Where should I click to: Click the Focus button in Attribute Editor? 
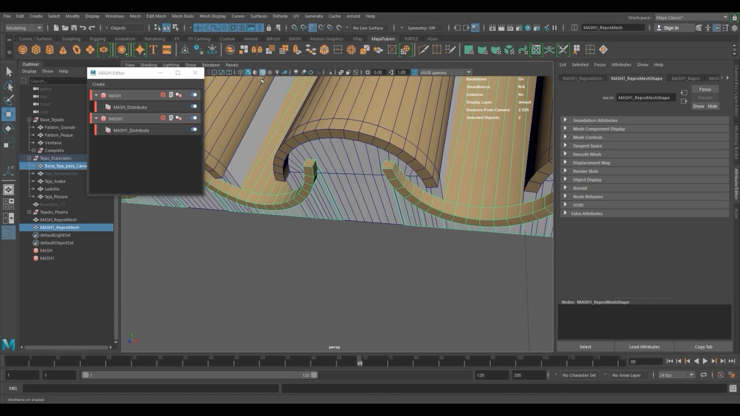click(x=705, y=89)
